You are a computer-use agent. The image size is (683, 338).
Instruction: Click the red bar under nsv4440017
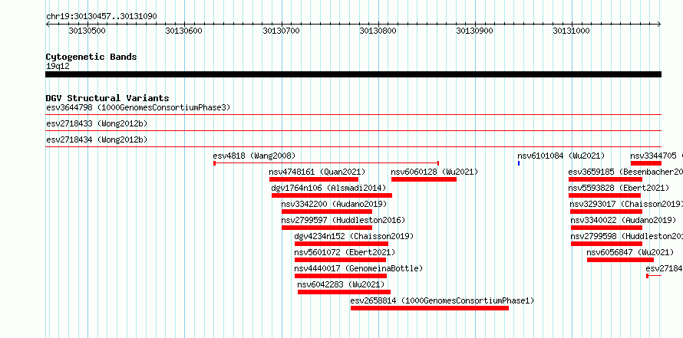(x=341, y=276)
